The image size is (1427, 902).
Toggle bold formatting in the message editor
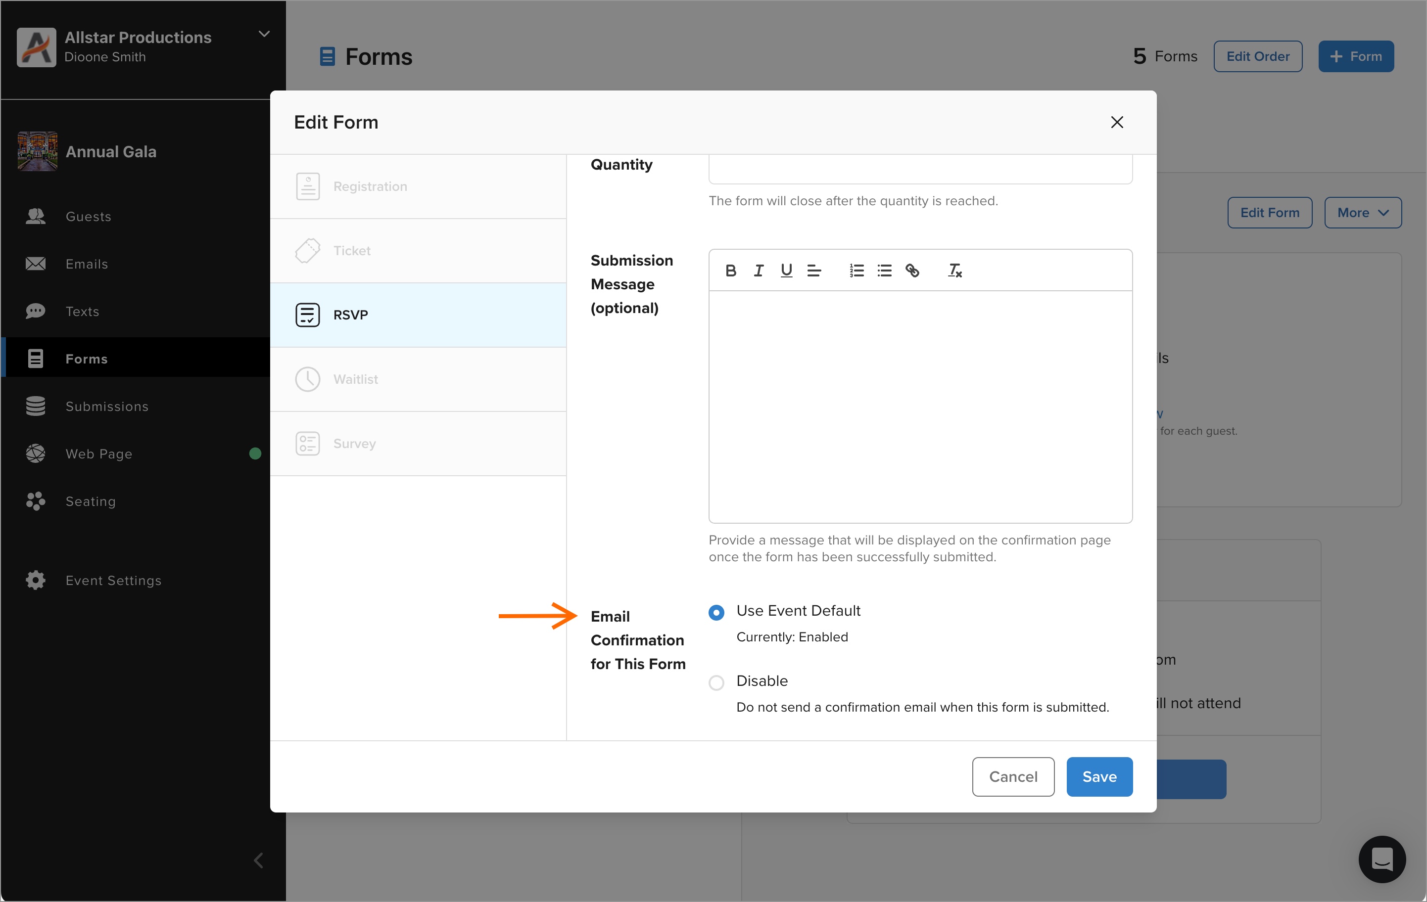[x=731, y=271]
